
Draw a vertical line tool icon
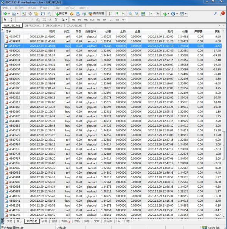(20, 19)
